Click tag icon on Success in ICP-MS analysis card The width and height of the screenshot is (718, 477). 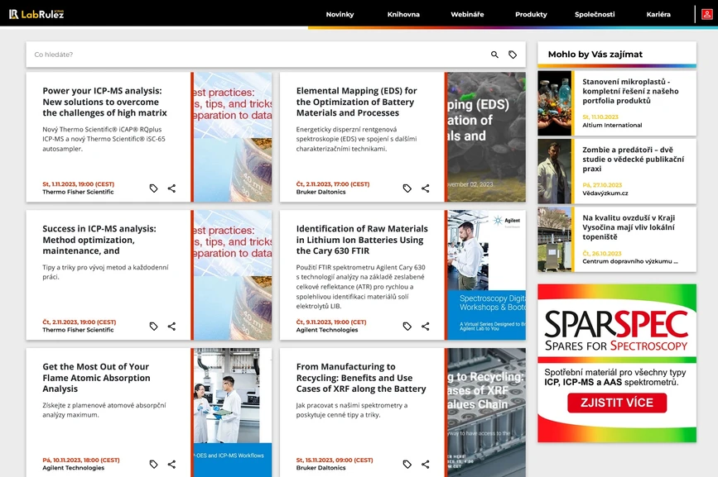pyautogui.click(x=153, y=327)
